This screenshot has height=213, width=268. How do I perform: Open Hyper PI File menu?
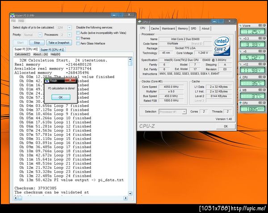pyautogui.click(x=13, y=21)
